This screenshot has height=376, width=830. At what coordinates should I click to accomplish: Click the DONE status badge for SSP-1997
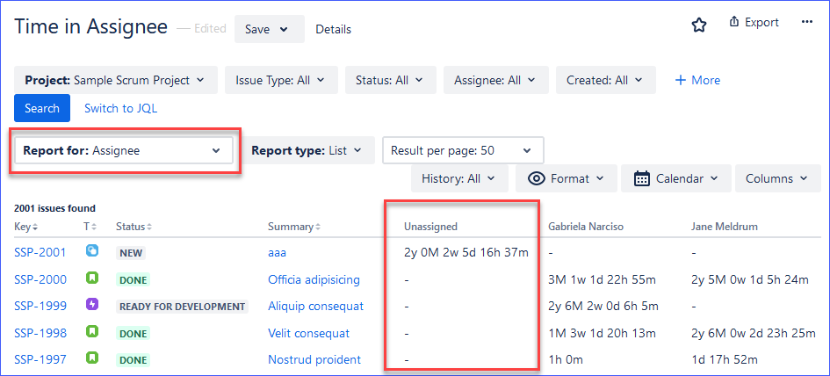[133, 360]
